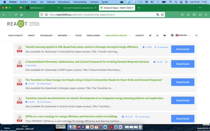Click the PDF icon for EEPSA paper

click(19, 118)
